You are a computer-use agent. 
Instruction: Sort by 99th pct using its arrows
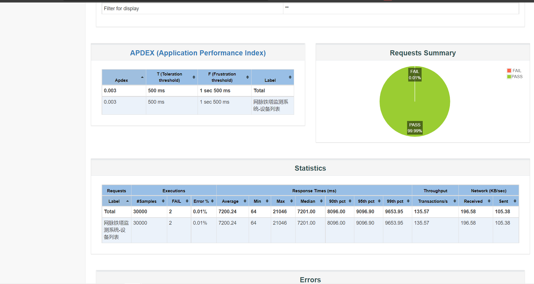[408, 201]
